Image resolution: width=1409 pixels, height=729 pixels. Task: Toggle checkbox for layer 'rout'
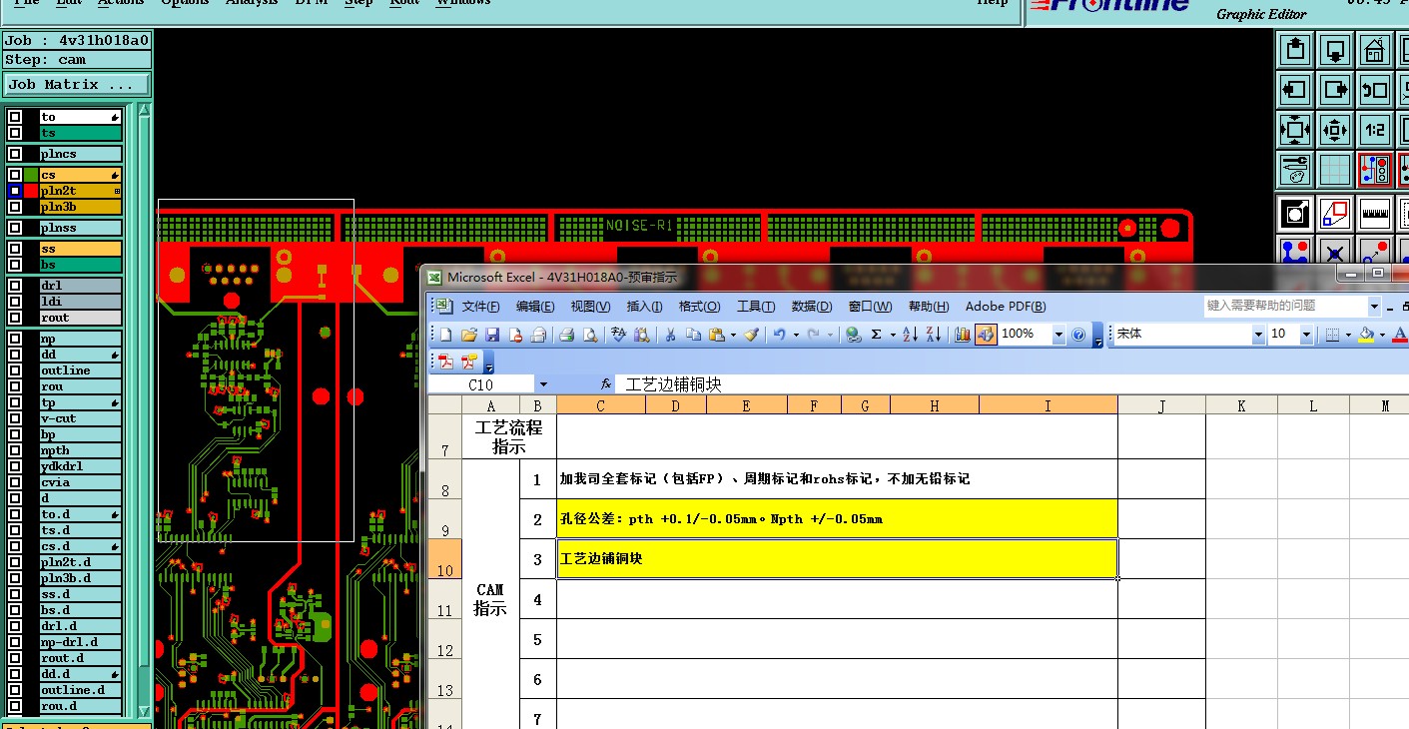tap(15, 318)
